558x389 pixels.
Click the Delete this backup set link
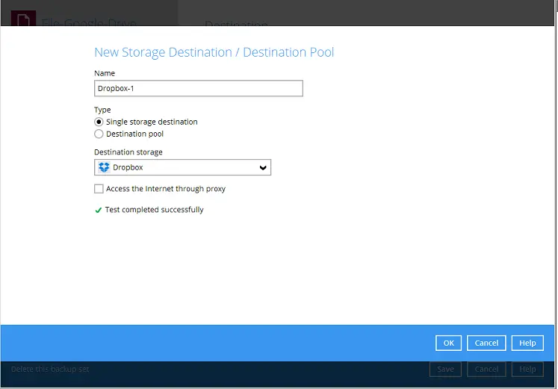pyautogui.click(x=50, y=370)
